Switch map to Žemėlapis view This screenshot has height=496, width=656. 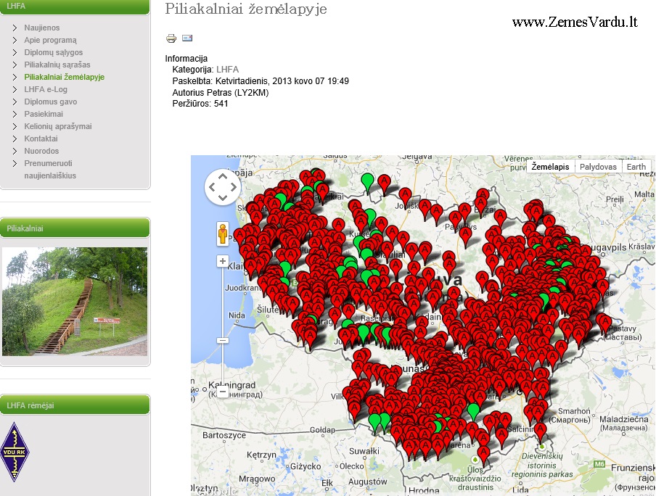pyautogui.click(x=550, y=167)
